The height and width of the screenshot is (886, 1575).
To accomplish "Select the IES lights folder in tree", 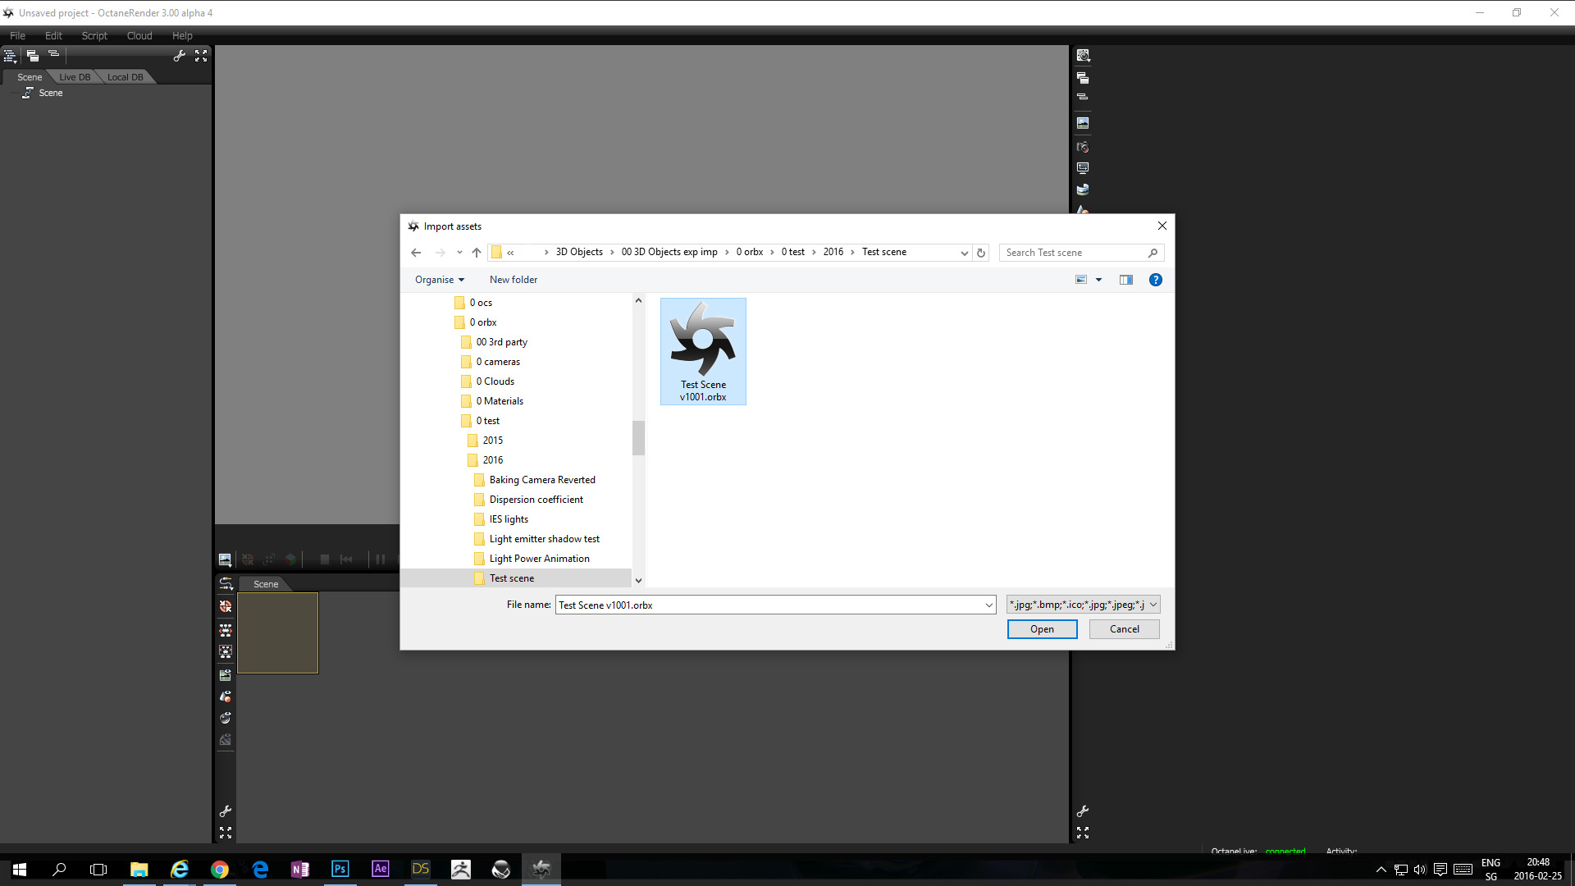I will [x=509, y=519].
